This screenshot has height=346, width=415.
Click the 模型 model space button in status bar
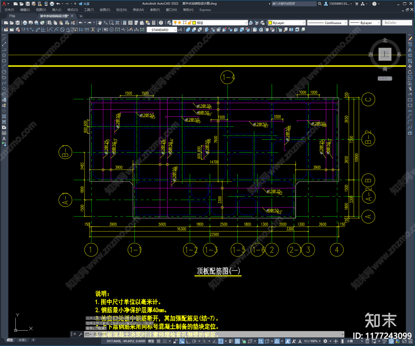coord(151,341)
